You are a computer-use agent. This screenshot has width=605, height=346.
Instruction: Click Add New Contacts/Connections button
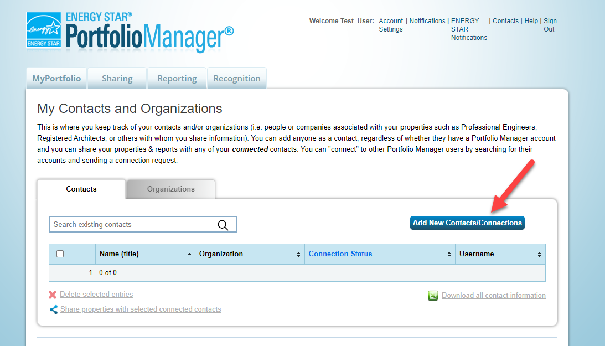467,223
